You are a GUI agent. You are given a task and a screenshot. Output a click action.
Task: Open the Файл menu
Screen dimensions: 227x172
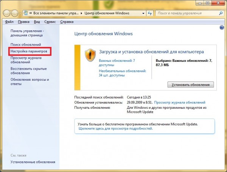9,22
